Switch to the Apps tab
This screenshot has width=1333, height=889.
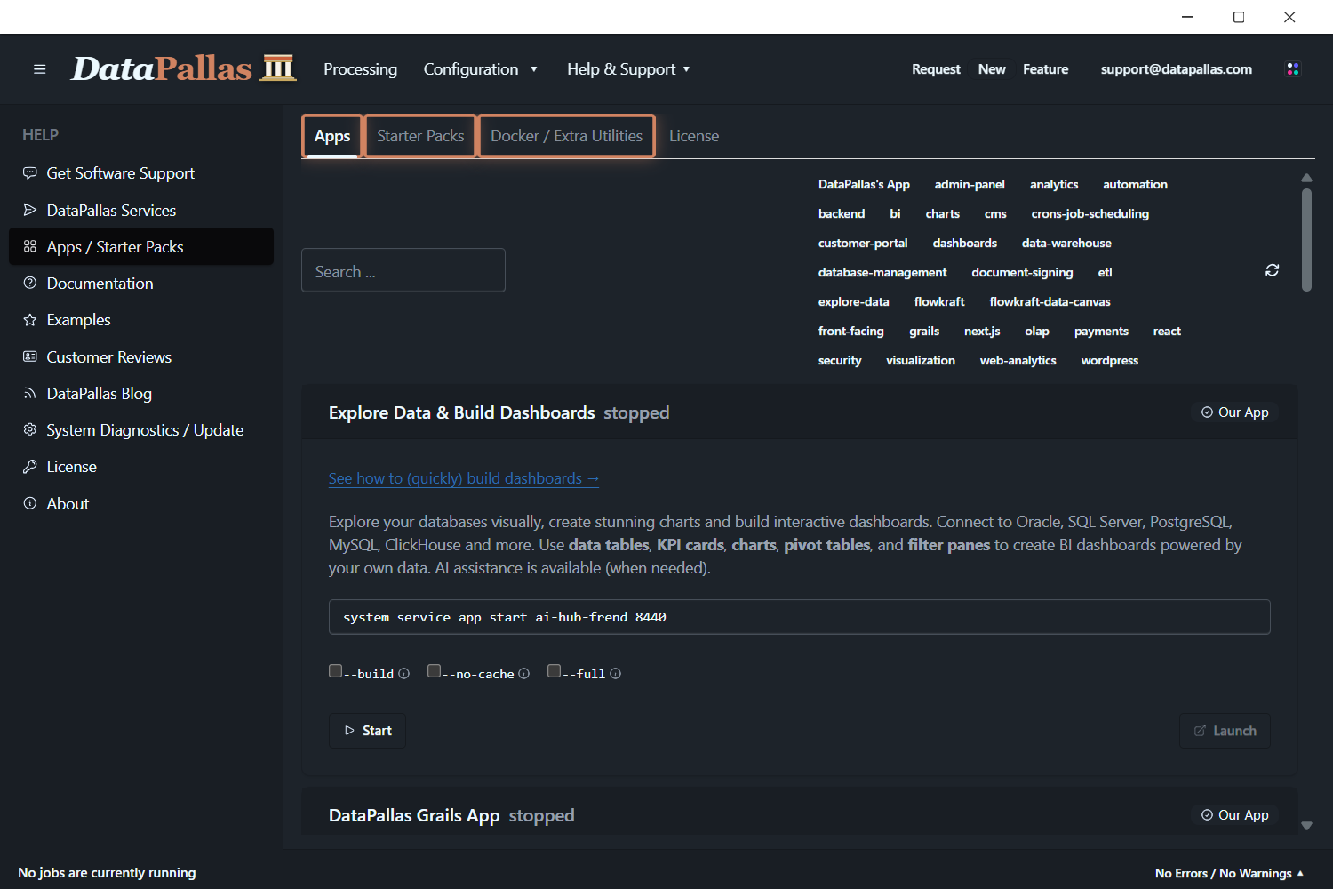[x=332, y=136]
